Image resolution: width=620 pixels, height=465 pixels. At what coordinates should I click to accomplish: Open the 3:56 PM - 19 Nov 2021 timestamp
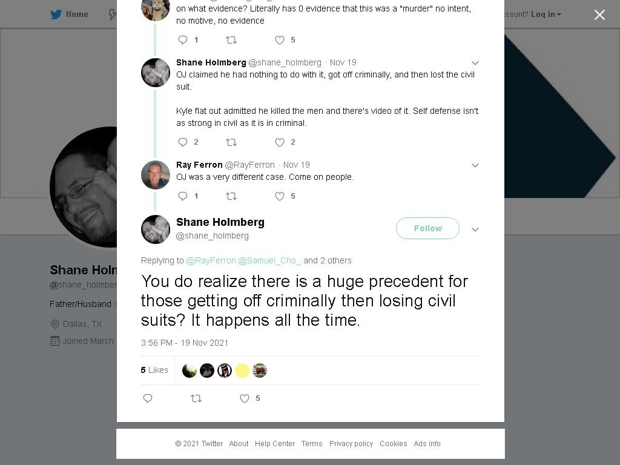tap(185, 343)
